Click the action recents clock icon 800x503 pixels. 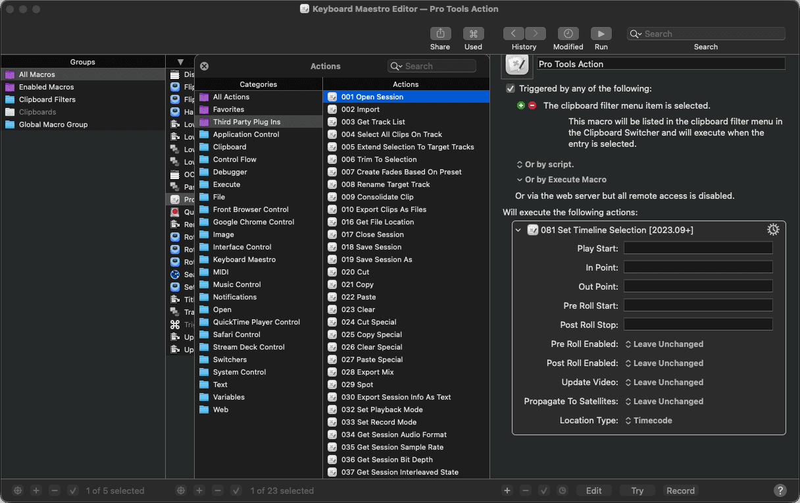562,490
